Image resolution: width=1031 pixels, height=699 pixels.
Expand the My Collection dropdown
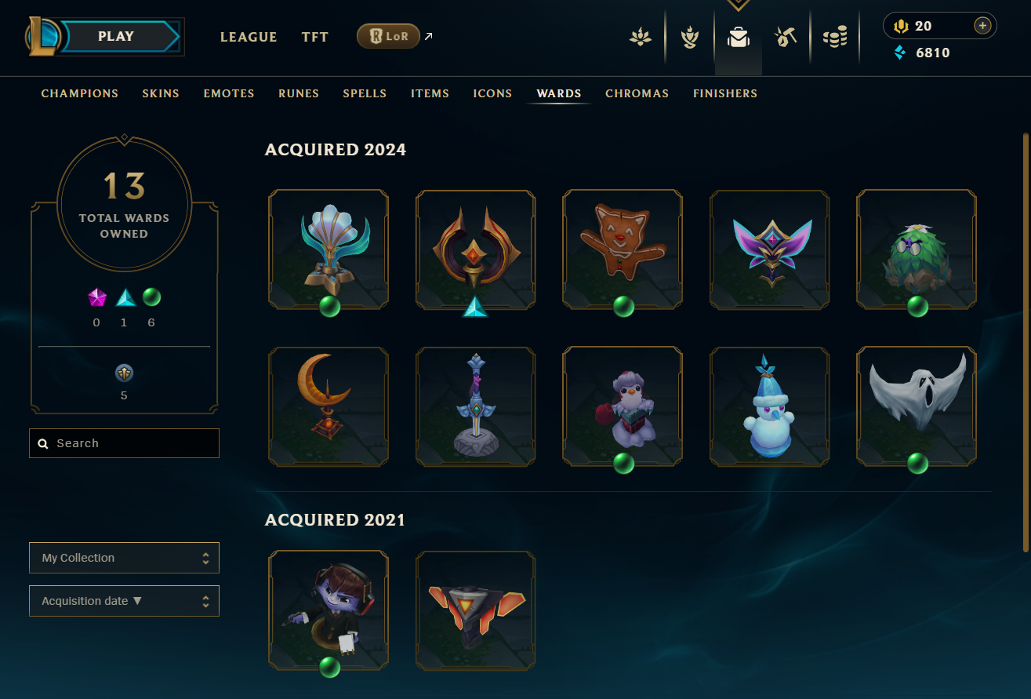pos(124,558)
